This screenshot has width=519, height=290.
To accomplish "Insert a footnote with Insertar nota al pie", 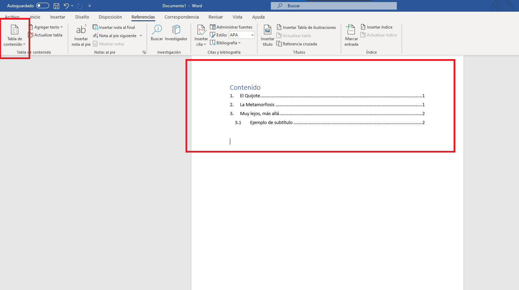I will point(81,35).
